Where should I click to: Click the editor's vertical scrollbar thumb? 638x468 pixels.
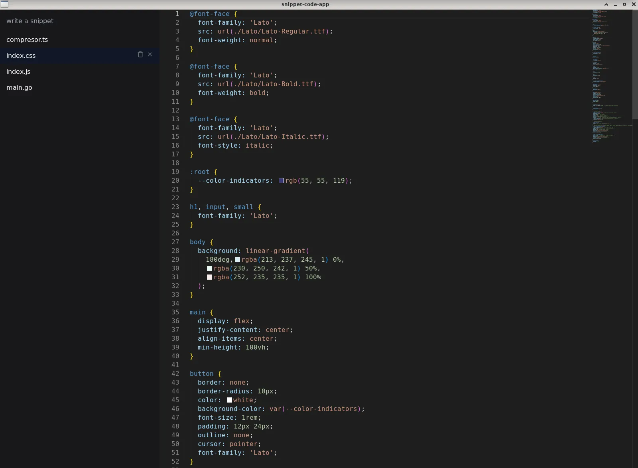click(x=635, y=64)
